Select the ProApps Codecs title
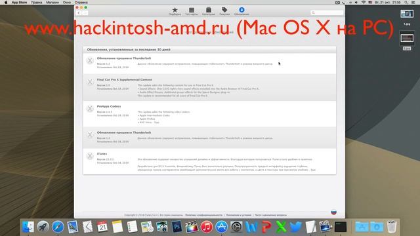 [x=109, y=106]
